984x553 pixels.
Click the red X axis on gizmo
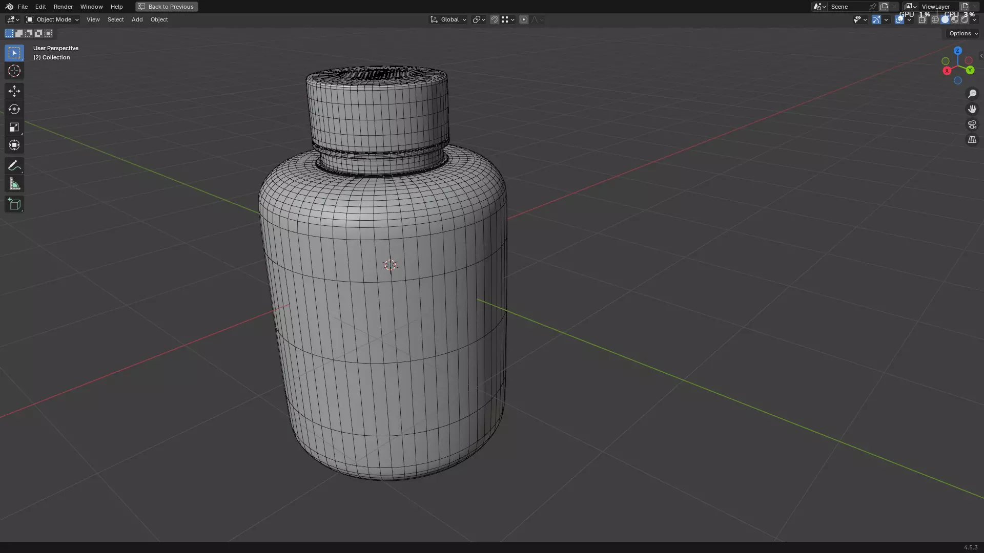947,71
